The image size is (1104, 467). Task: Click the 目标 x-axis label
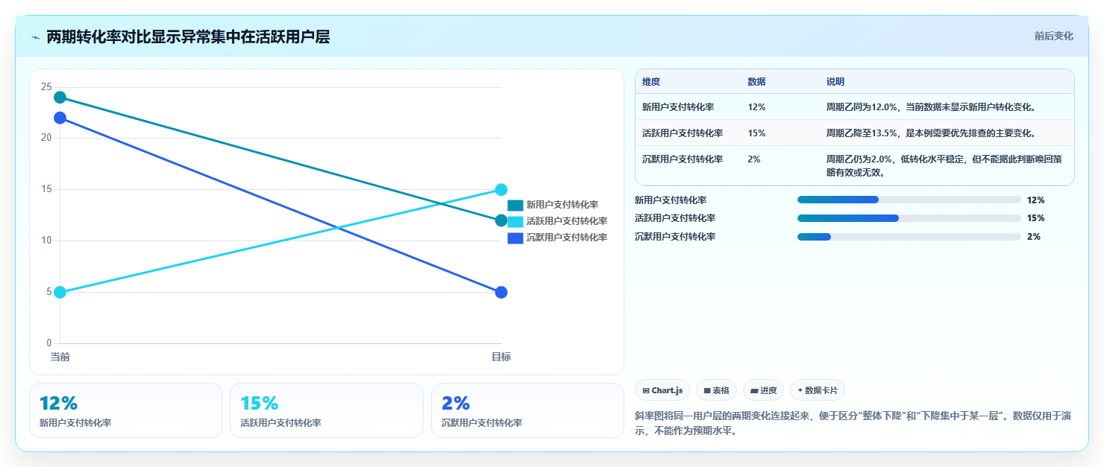501,358
